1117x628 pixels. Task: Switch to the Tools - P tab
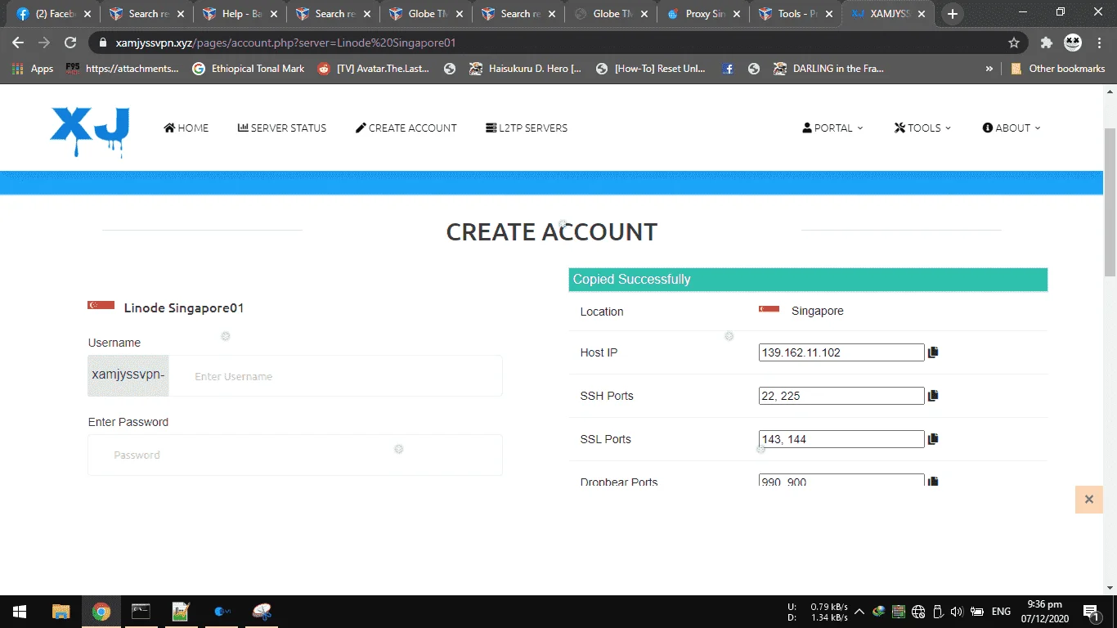[x=797, y=14]
